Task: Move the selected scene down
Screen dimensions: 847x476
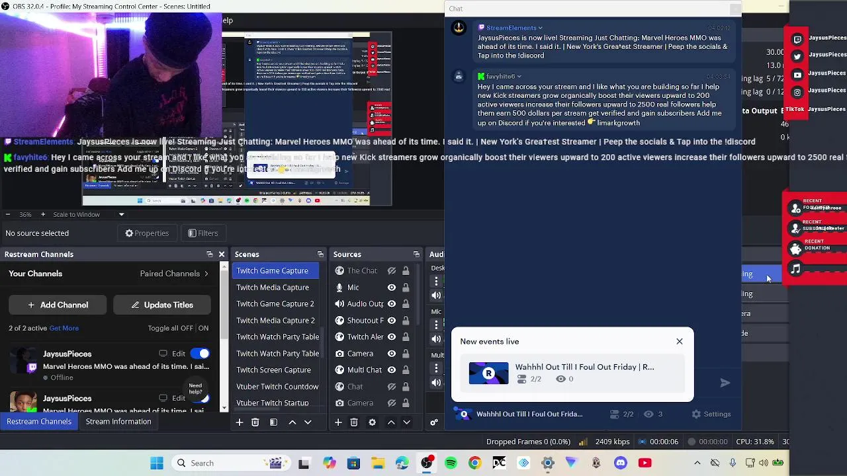Action: click(x=308, y=422)
